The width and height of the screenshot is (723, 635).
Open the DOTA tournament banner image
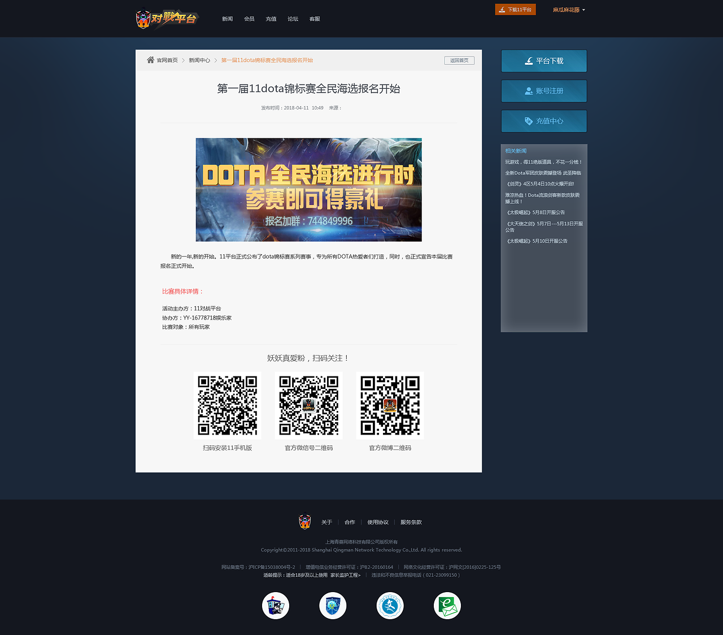tap(308, 190)
